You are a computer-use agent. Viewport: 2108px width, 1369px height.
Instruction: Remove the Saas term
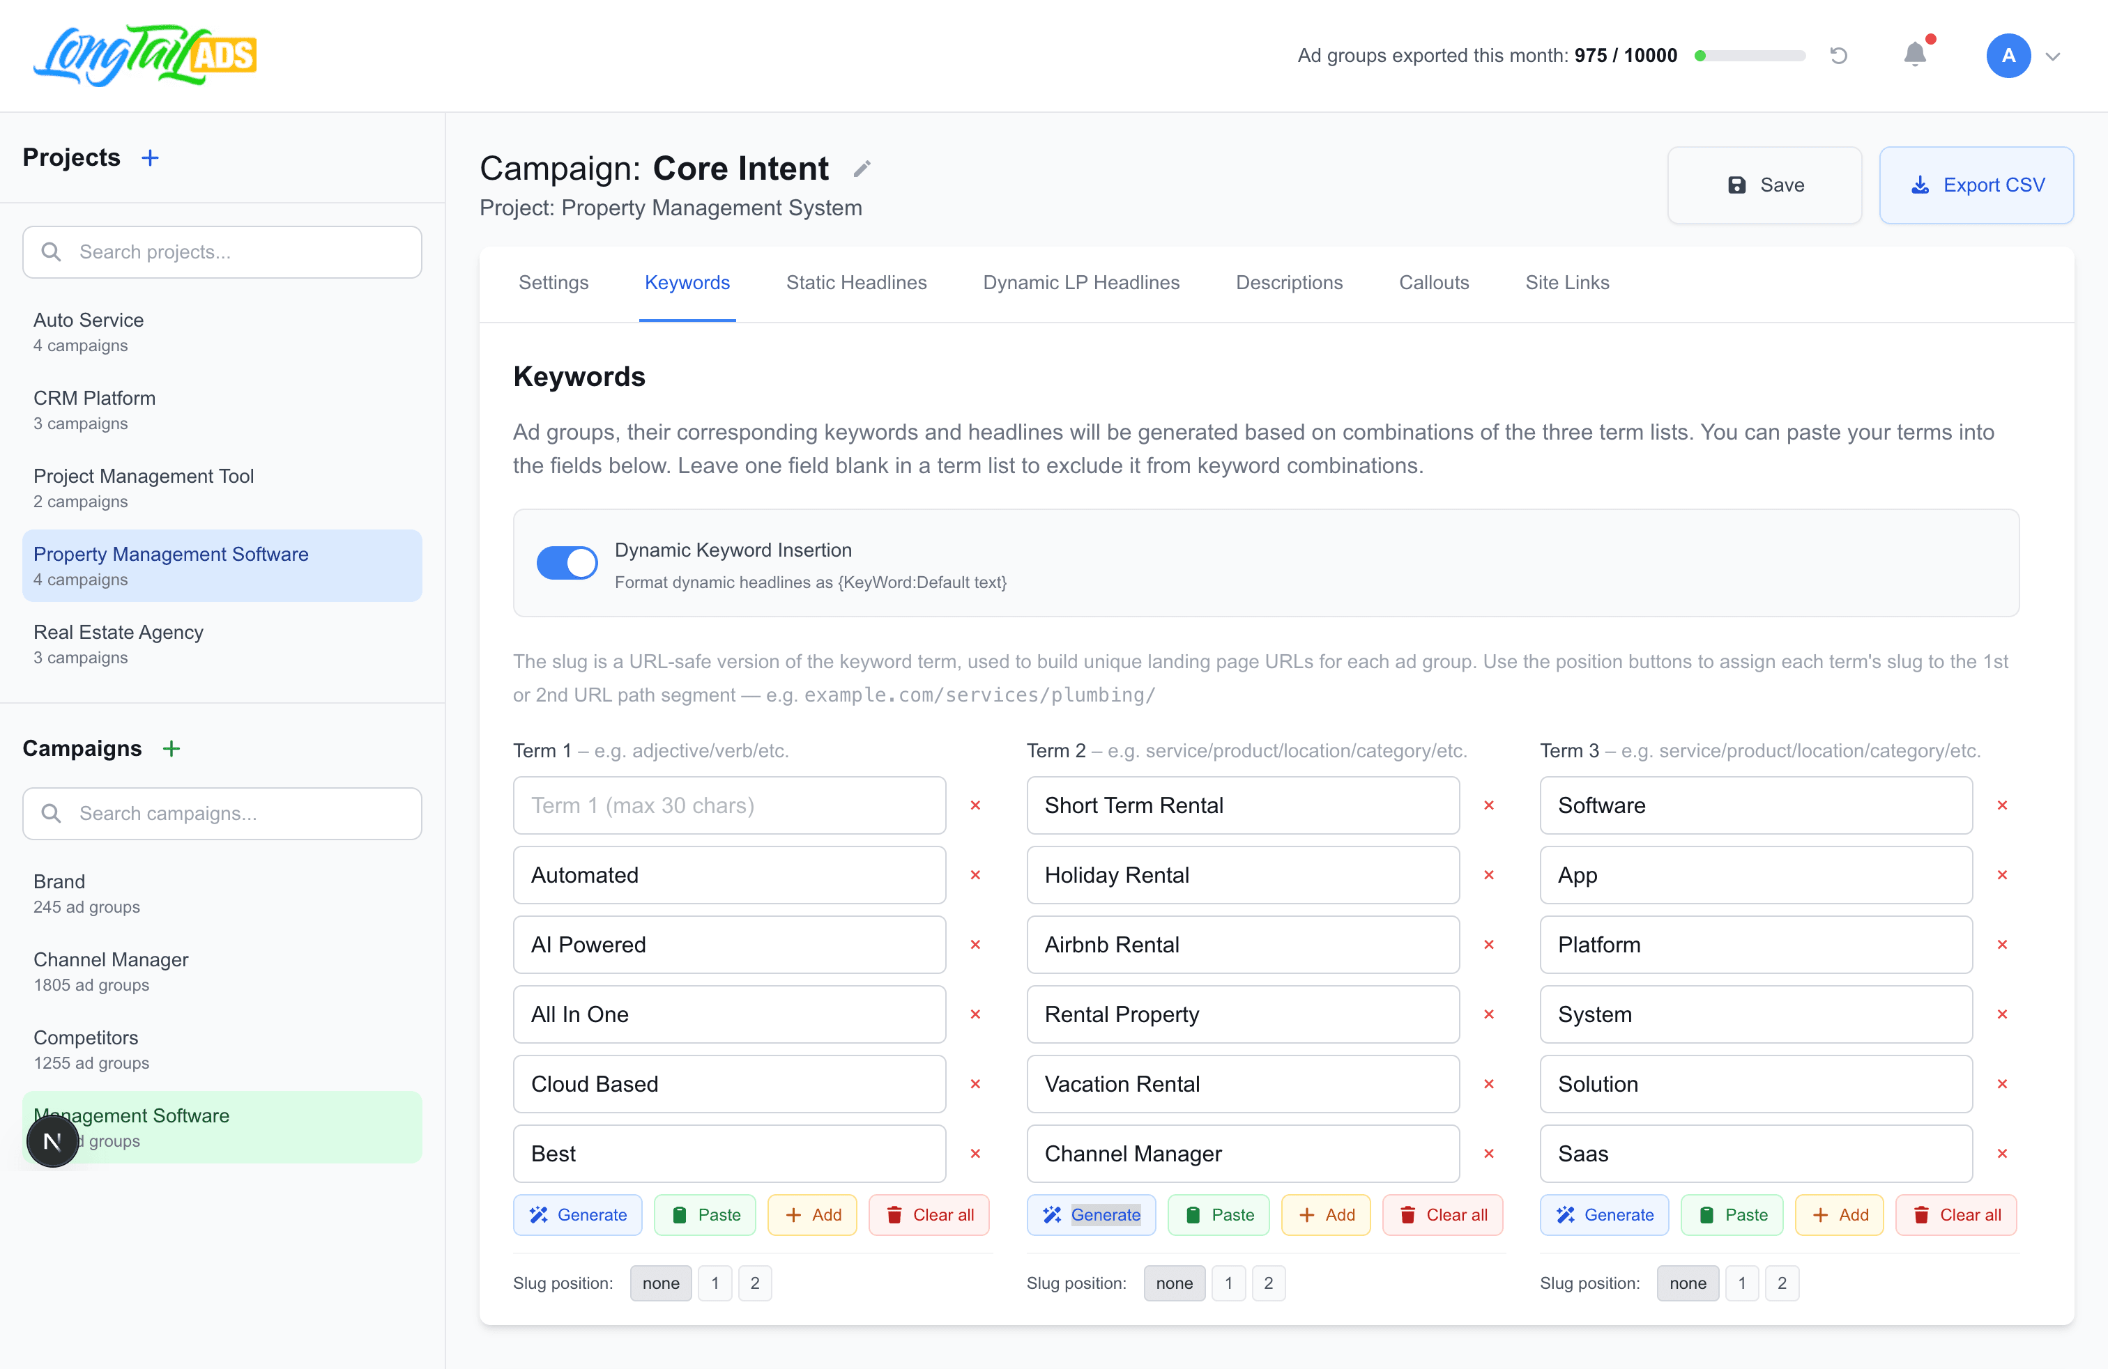[x=2003, y=1154]
